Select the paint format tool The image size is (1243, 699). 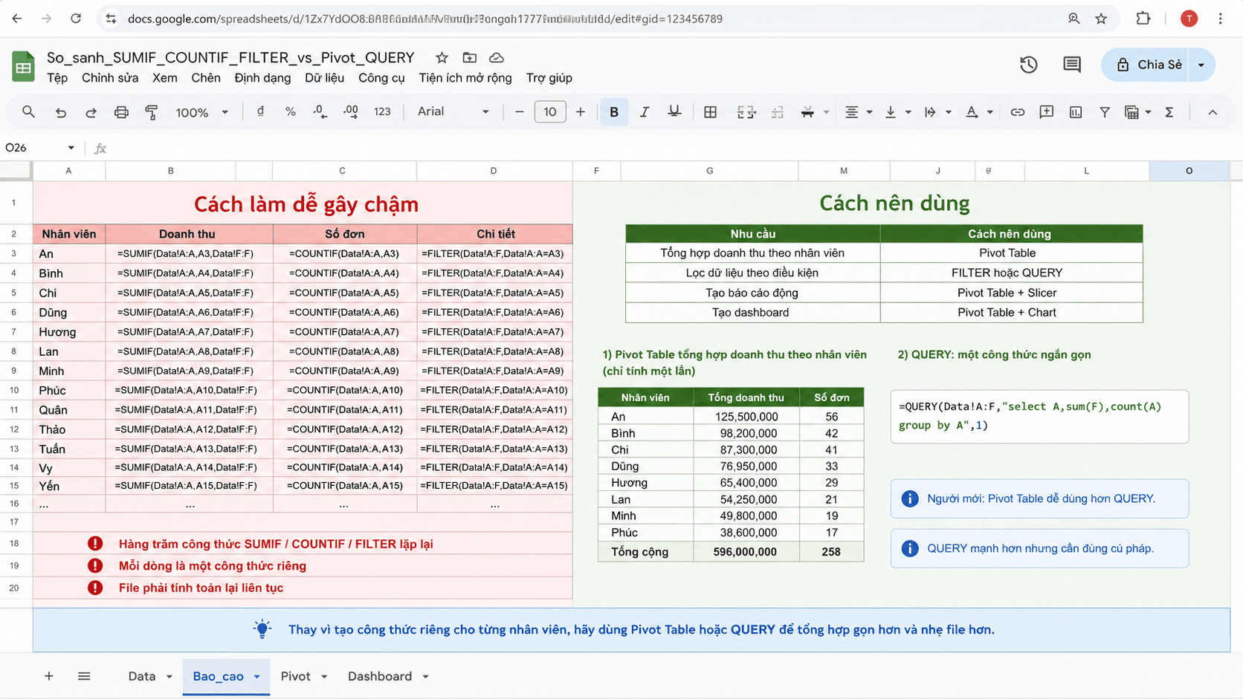click(x=152, y=112)
